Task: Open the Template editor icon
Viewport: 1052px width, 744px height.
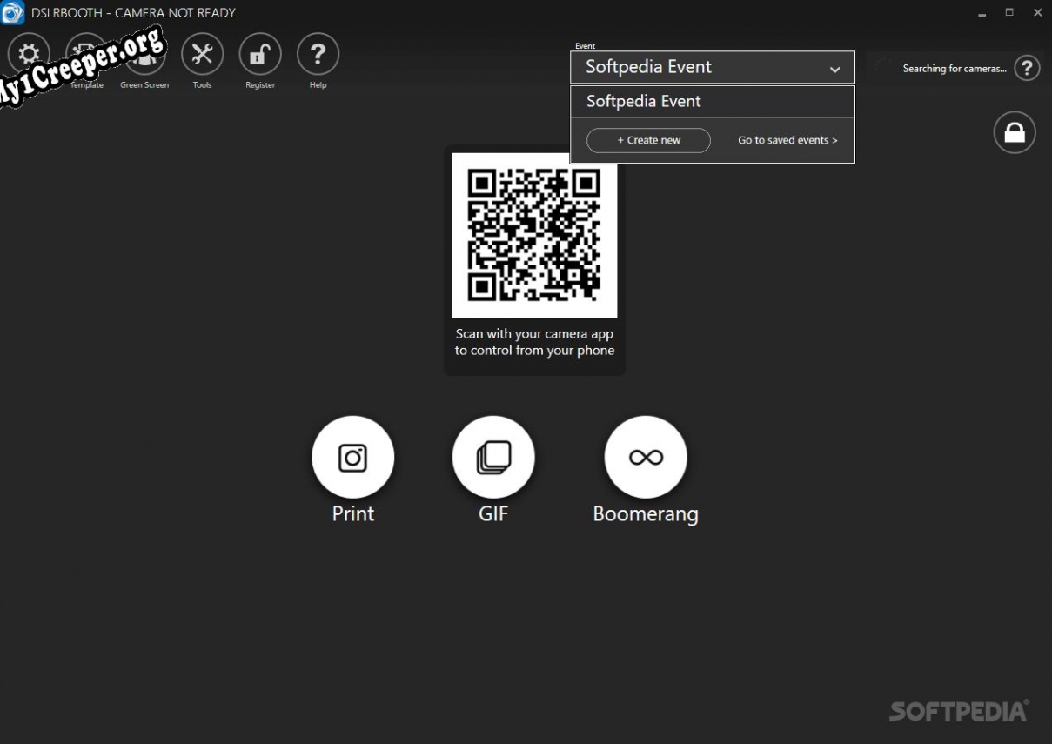Action: (86, 55)
